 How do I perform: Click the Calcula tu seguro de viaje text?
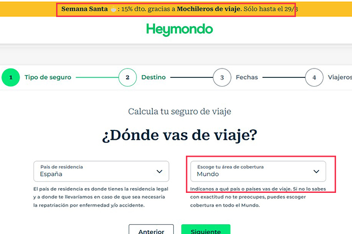[x=180, y=111]
